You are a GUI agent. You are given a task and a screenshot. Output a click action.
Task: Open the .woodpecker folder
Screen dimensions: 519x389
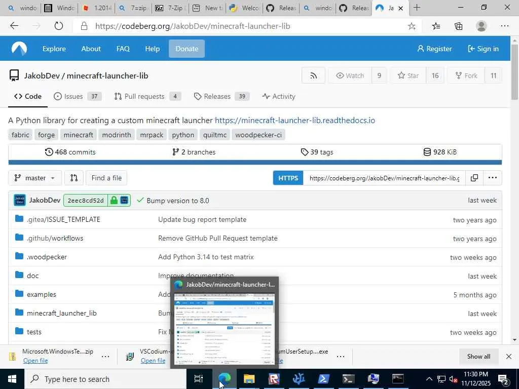(x=47, y=257)
